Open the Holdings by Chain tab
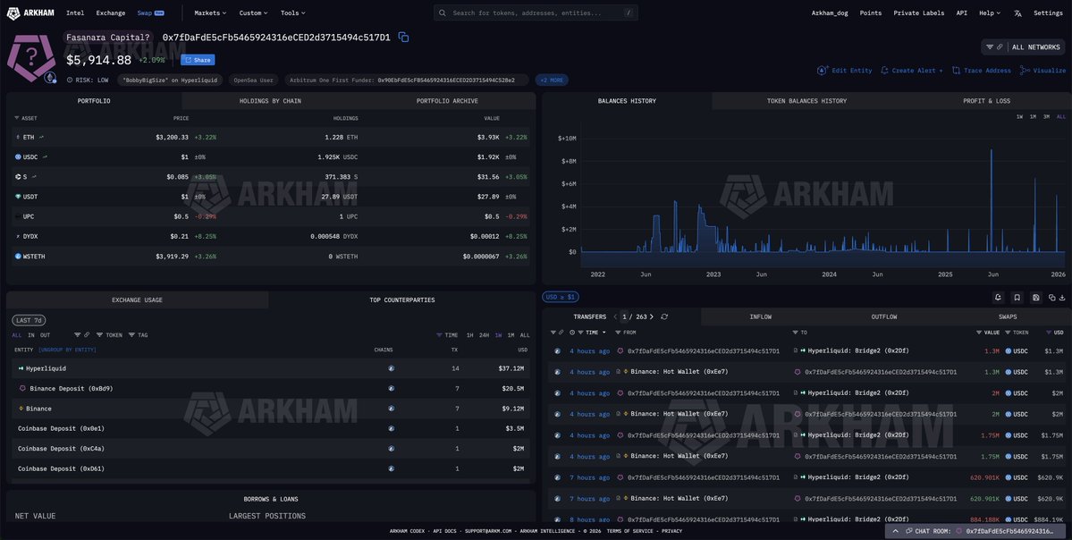 click(270, 101)
